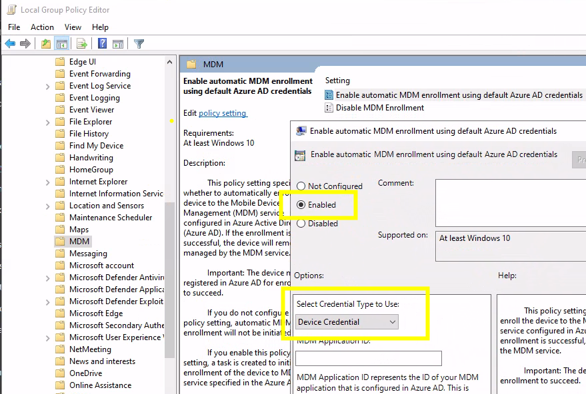Click the HomeGroup folder icon
Image resolution: width=586 pixels, height=394 pixels.
pos(60,170)
